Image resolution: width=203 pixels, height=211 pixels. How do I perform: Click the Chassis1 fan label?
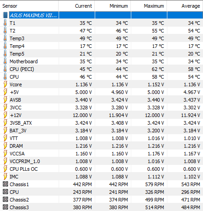tap(19, 184)
